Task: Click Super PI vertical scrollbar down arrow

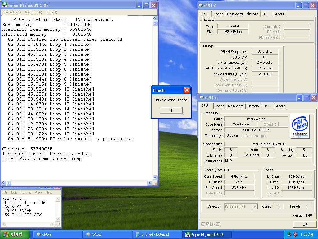Action: (x=155, y=177)
